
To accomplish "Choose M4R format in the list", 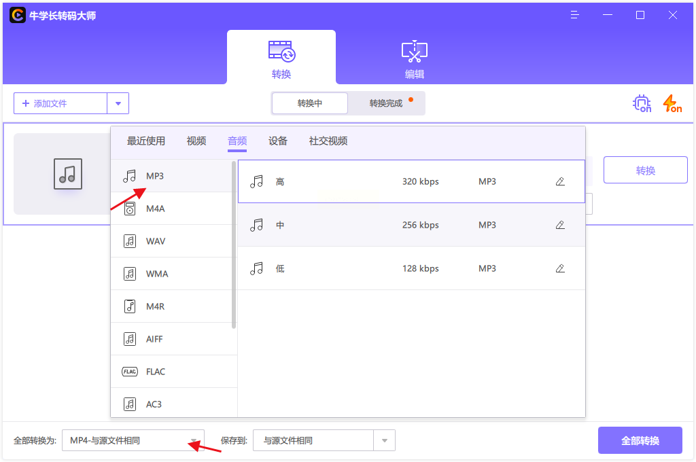I will (171, 306).
